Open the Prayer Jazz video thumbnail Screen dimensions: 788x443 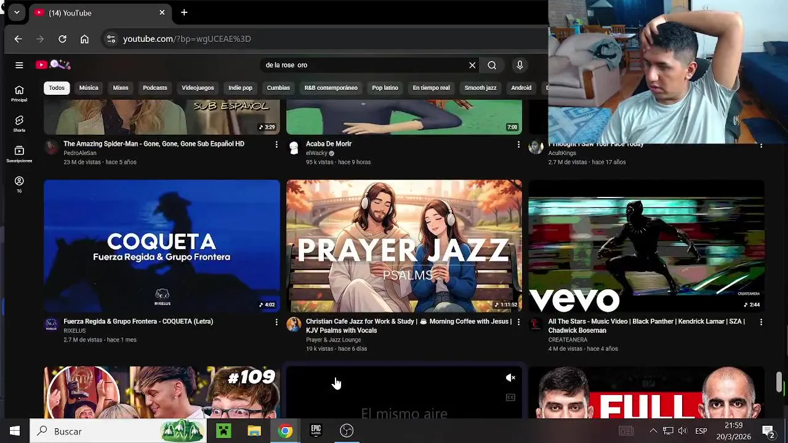point(404,246)
